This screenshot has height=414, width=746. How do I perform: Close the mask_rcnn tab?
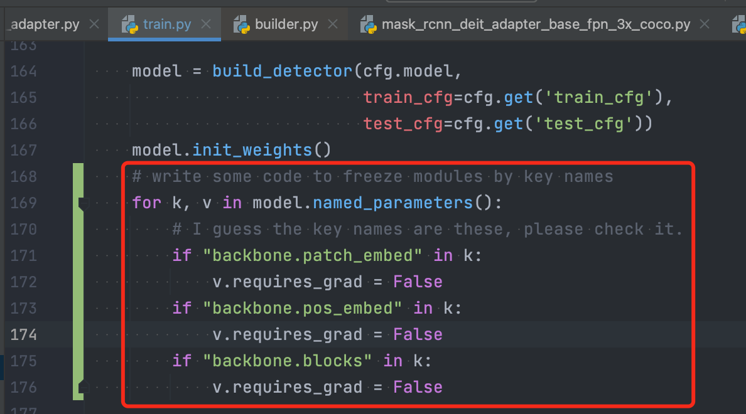pos(703,24)
